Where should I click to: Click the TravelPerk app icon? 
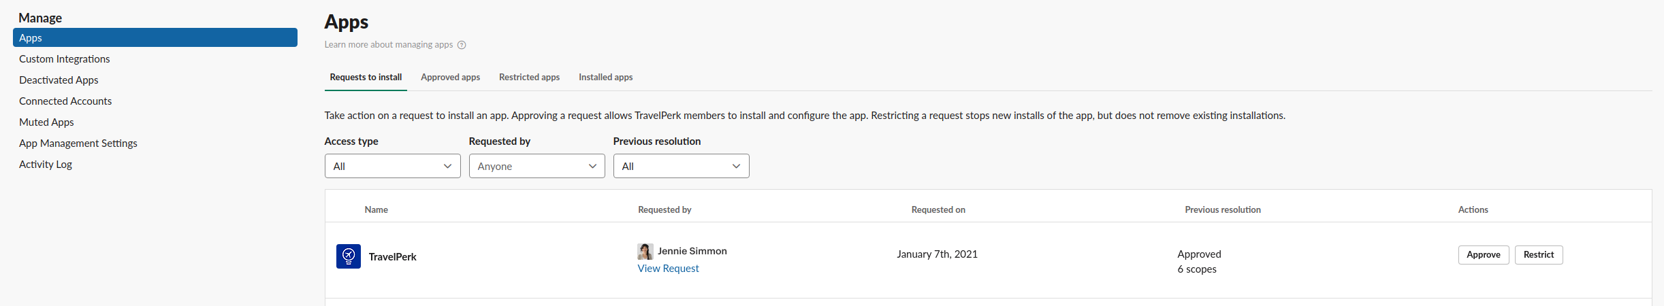[348, 256]
